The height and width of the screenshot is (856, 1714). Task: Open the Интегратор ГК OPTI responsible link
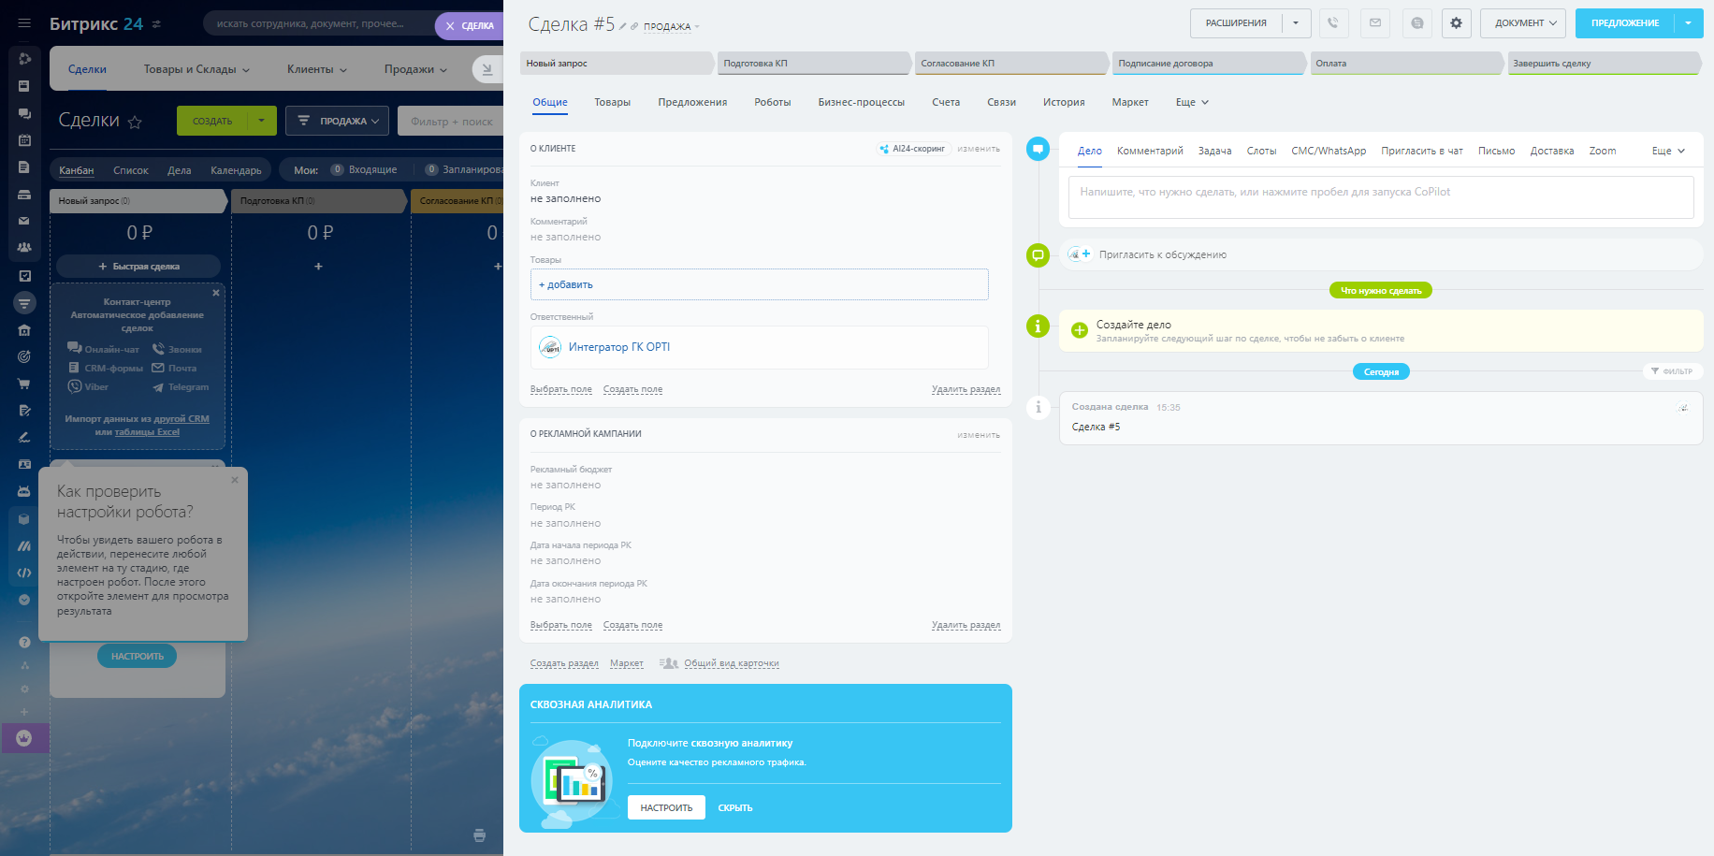coord(618,347)
